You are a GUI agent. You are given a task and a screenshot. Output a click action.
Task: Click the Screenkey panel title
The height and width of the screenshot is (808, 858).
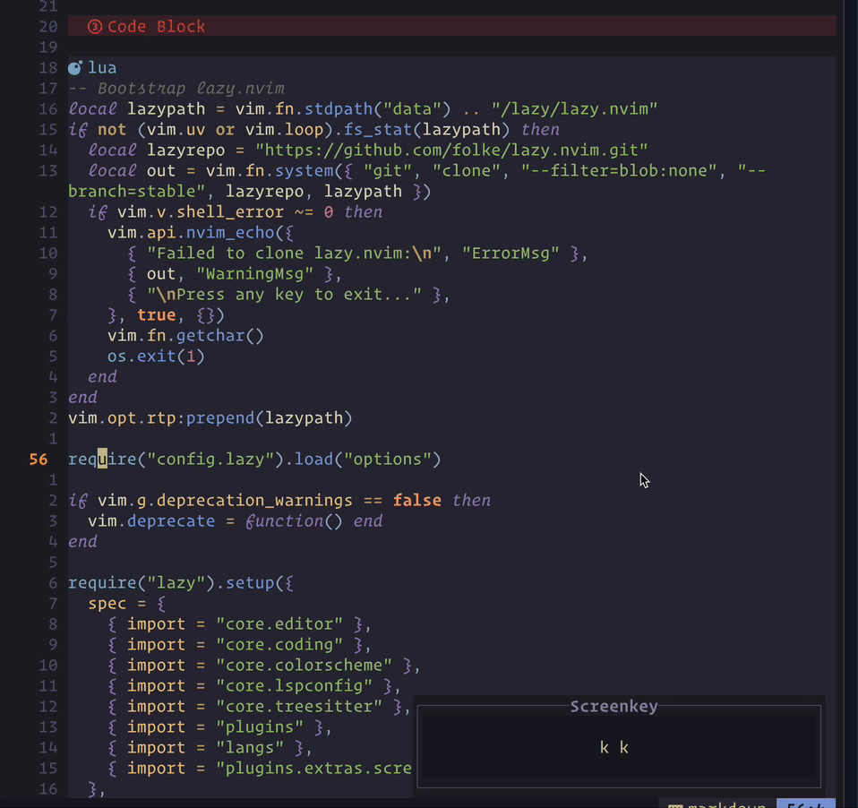tap(613, 707)
